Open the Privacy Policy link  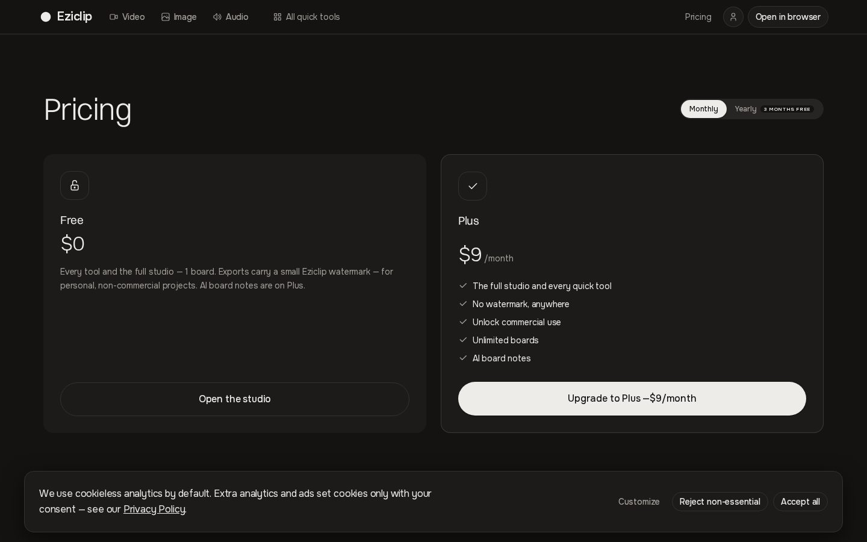pos(154,509)
